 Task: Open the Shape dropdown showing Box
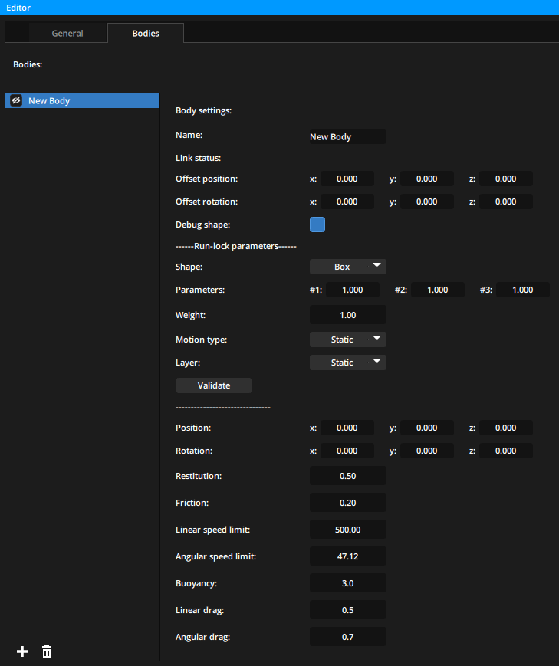(347, 266)
